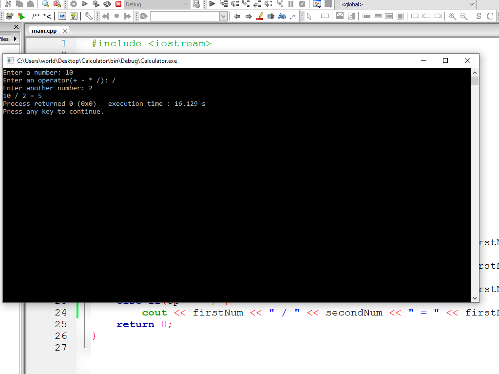This screenshot has height=374, width=499.
Task: Abort the build with the red X icon
Action: pos(118,4)
